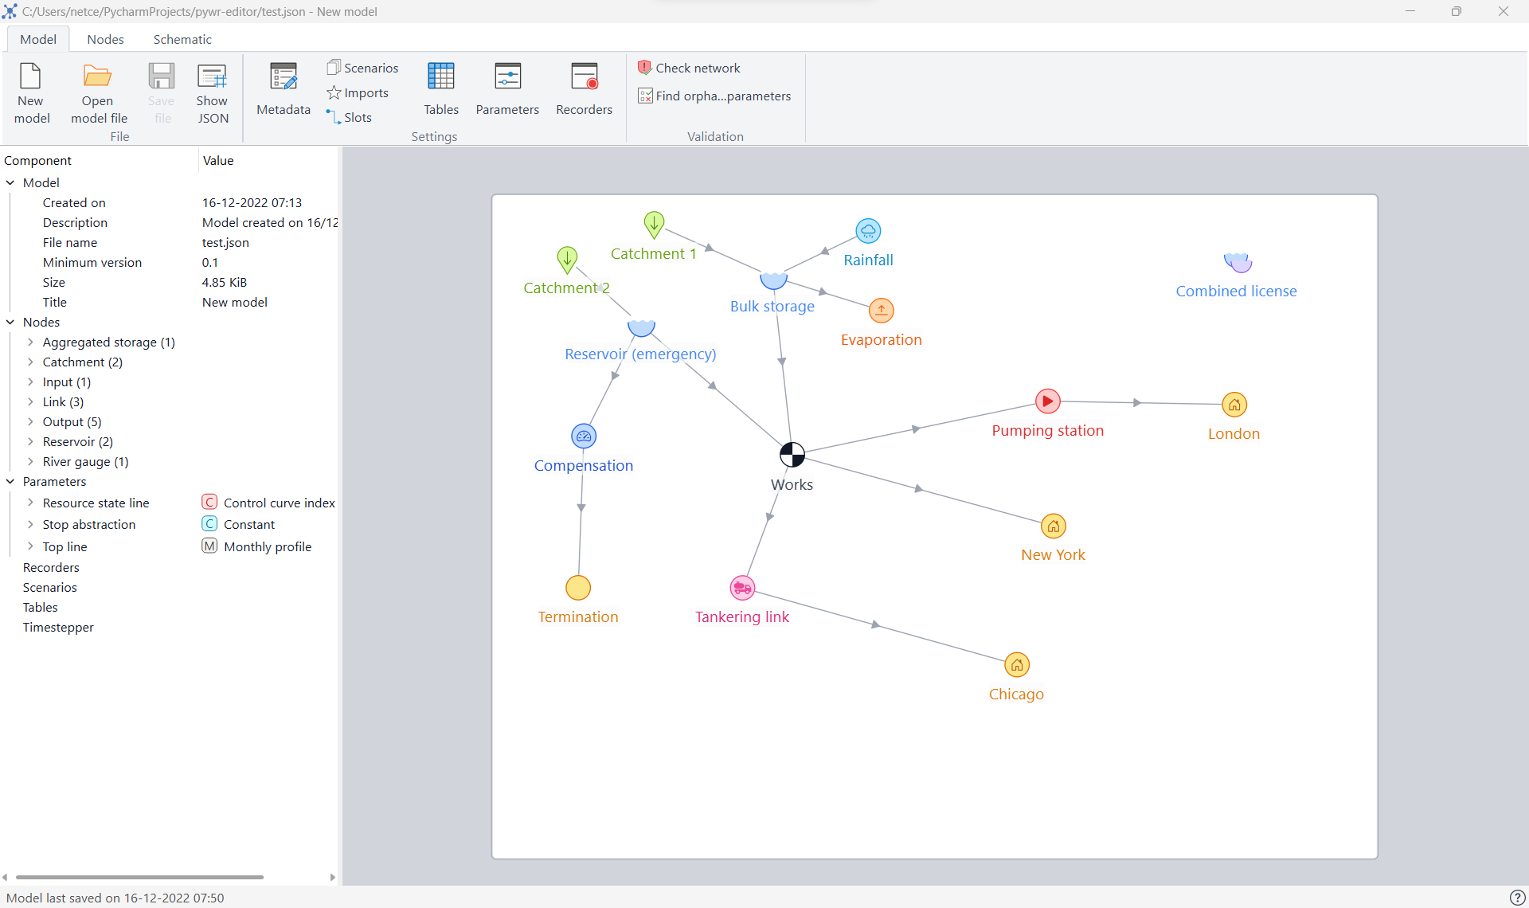1529x908 pixels.
Task: Toggle the Timestepper section open
Action: tap(57, 627)
